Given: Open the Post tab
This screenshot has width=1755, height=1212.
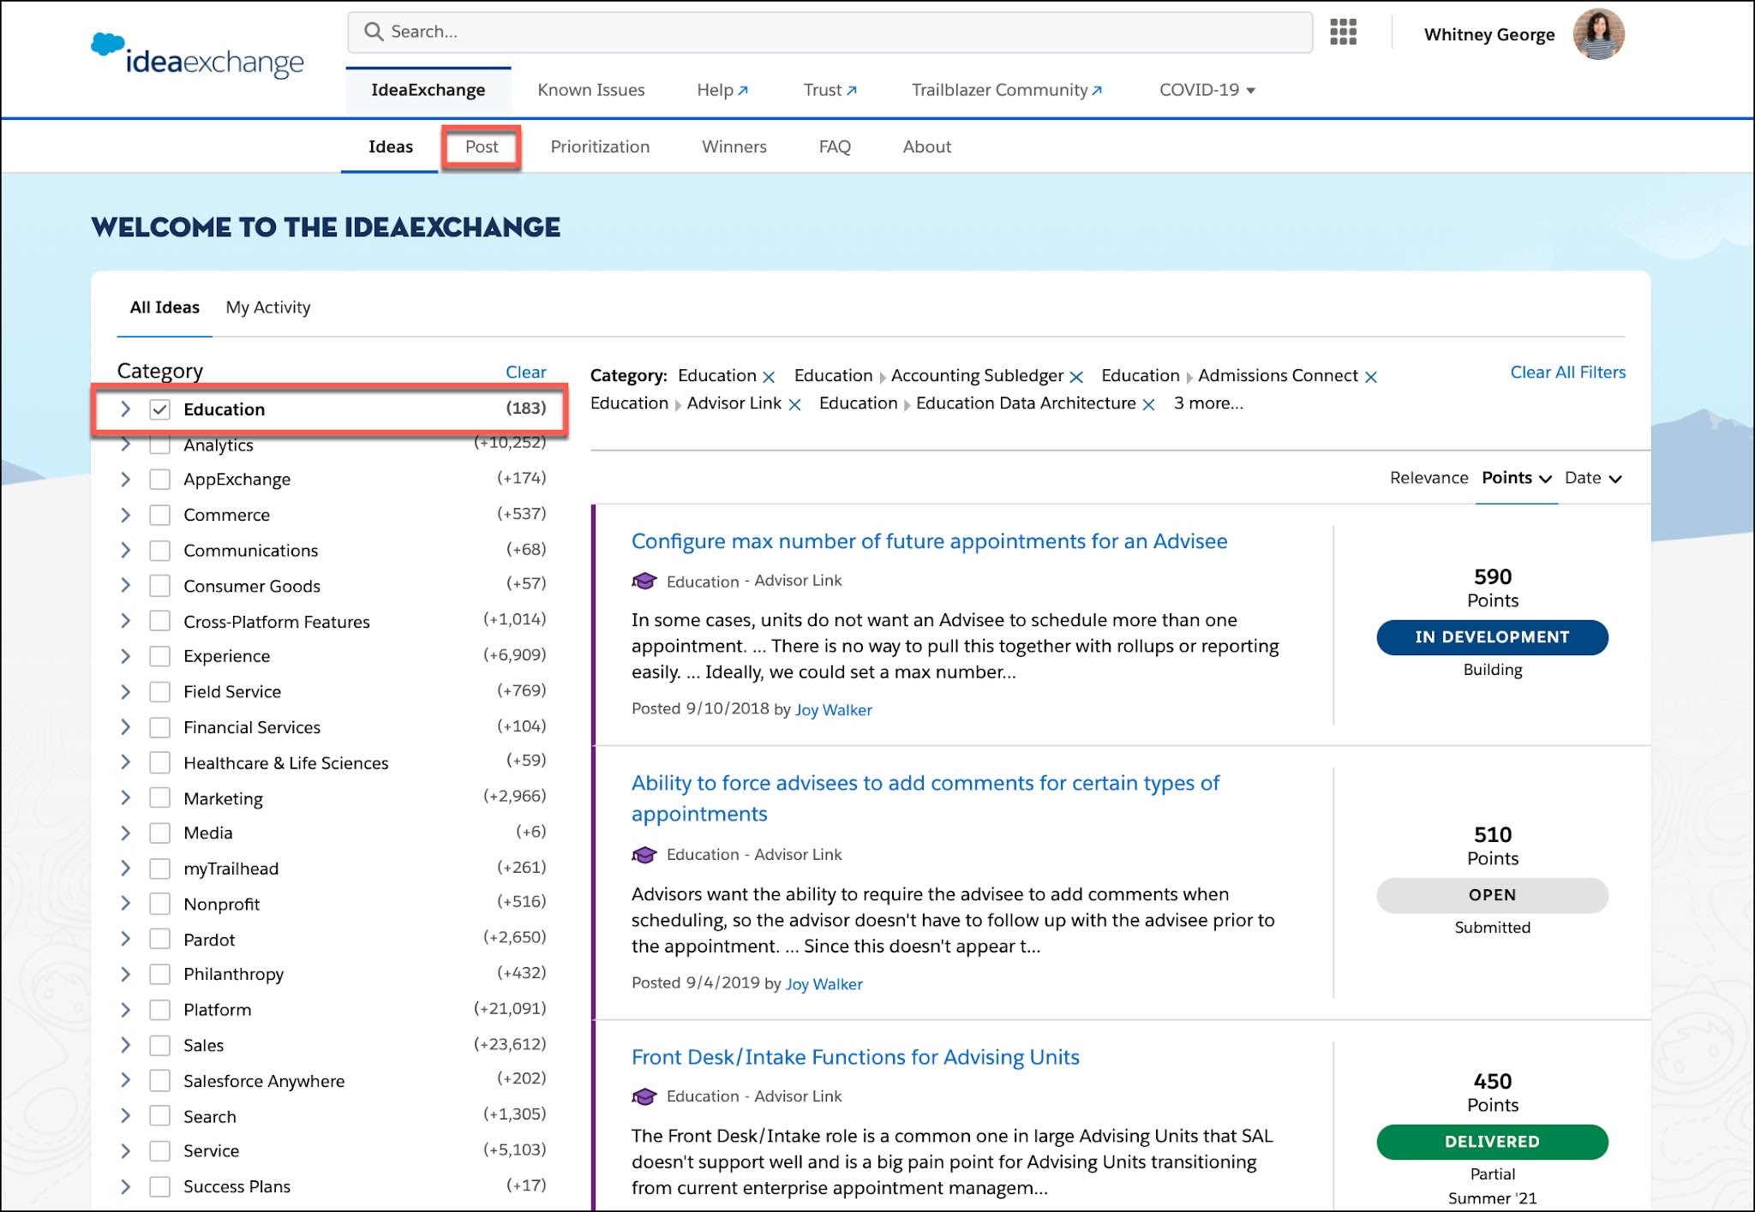Looking at the screenshot, I should (482, 146).
